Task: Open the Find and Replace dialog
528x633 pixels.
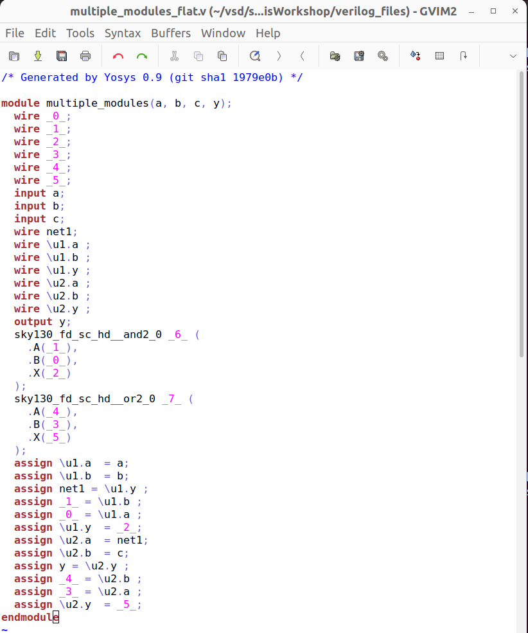Action: [x=253, y=56]
